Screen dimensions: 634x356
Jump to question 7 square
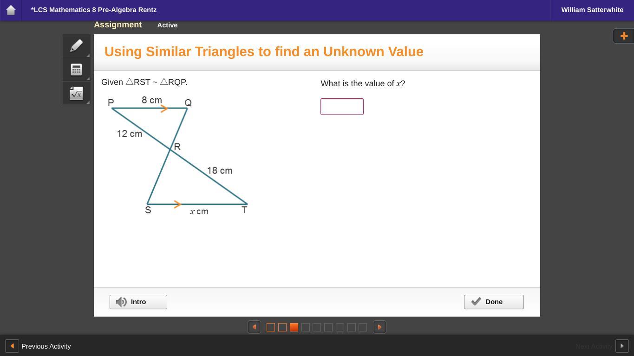340,327
